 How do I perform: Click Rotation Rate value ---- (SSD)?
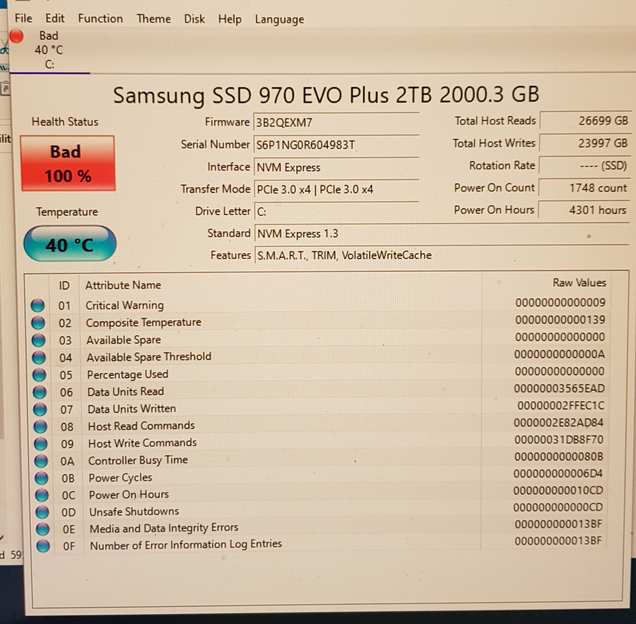tap(585, 166)
